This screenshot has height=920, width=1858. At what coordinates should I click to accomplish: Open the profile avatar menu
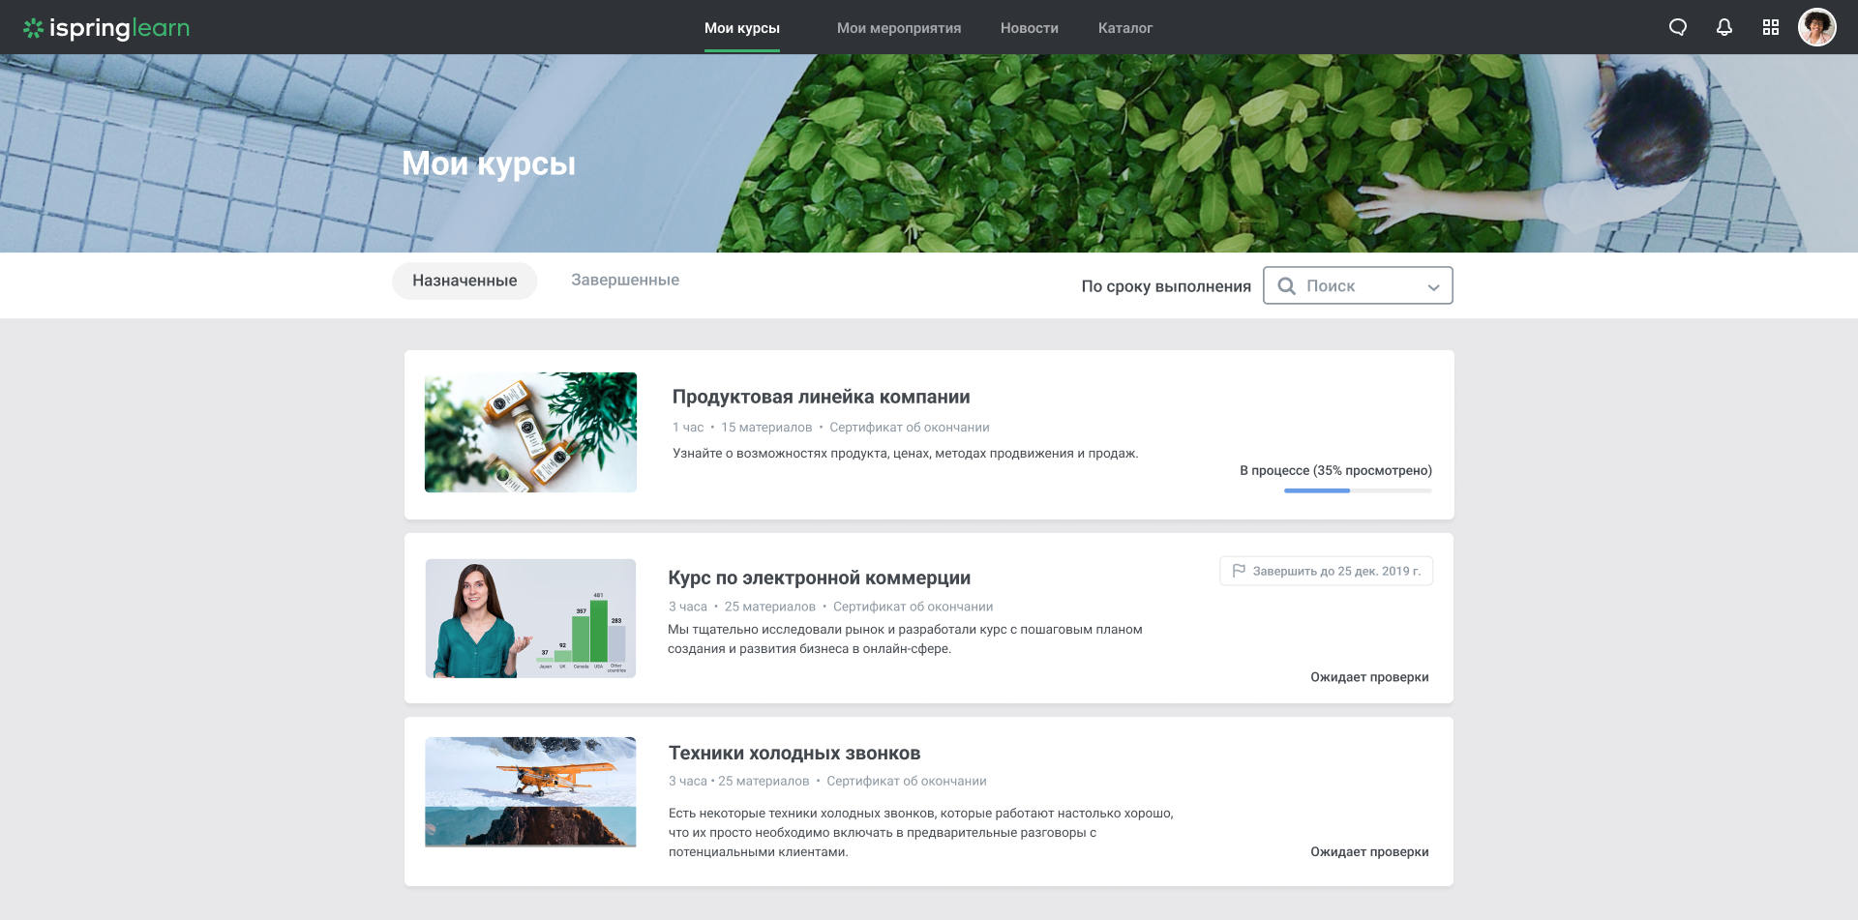coord(1818,27)
